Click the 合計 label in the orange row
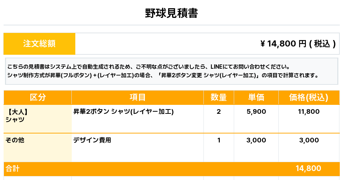Viewport: 343px width, 180px height. (12, 169)
